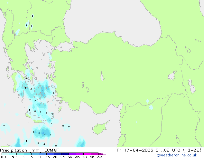This screenshot has width=204, height=158.
Task: Click the over-50 mm arrow tip of legend
Action: (x=102, y=154)
